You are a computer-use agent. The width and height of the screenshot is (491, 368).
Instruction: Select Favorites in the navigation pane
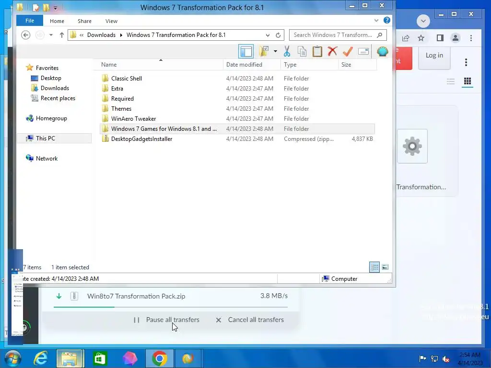coord(47,68)
